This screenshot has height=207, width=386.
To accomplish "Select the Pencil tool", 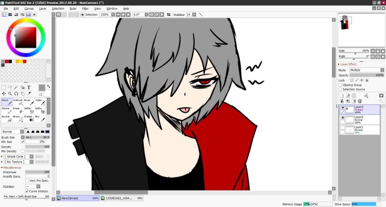I will tap(7, 102).
